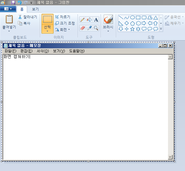This screenshot has width=185, height=171.
Task: Select the Magnifier tool
Action: 96,28
